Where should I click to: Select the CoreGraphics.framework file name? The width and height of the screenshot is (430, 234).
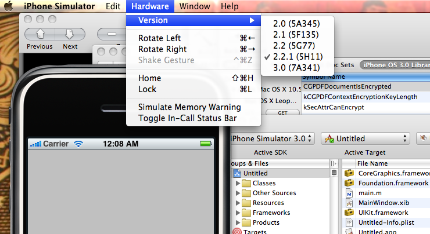394,173
